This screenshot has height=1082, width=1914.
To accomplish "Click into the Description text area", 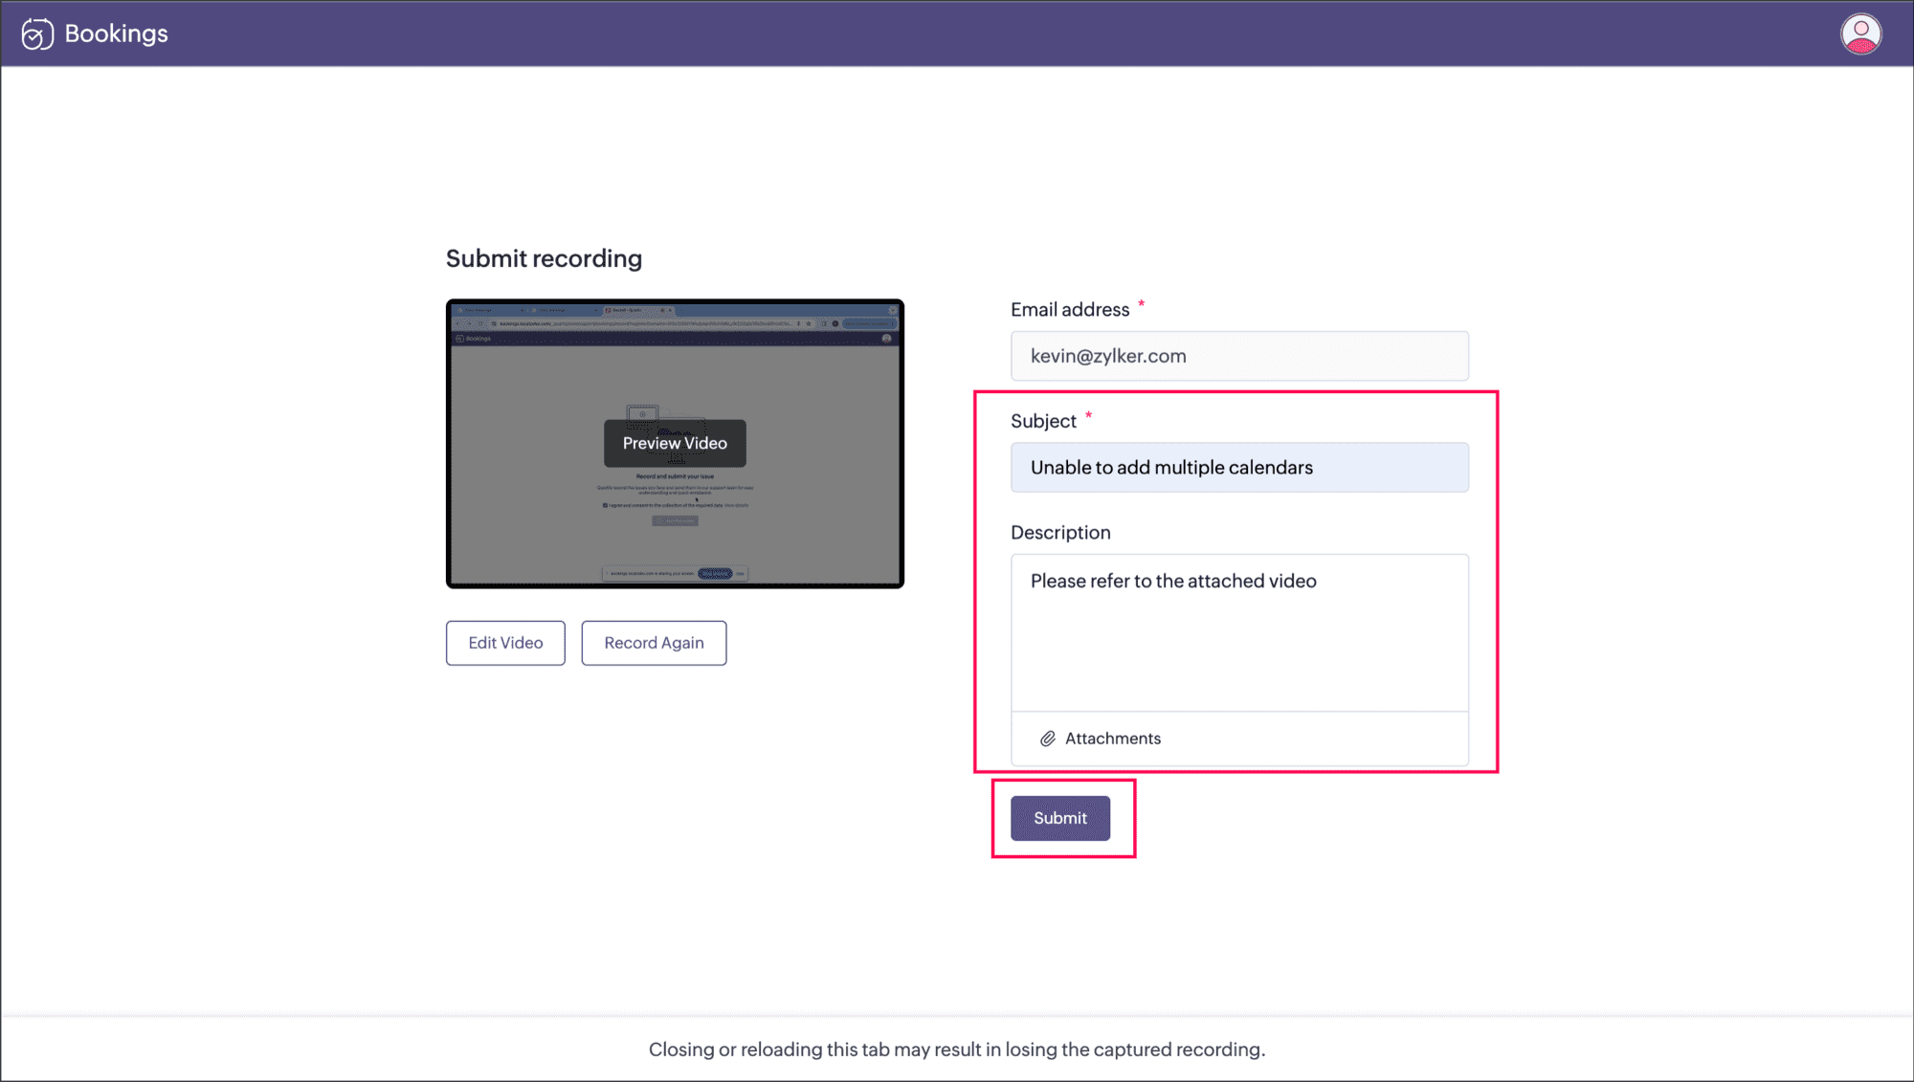I will click(x=1239, y=632).
